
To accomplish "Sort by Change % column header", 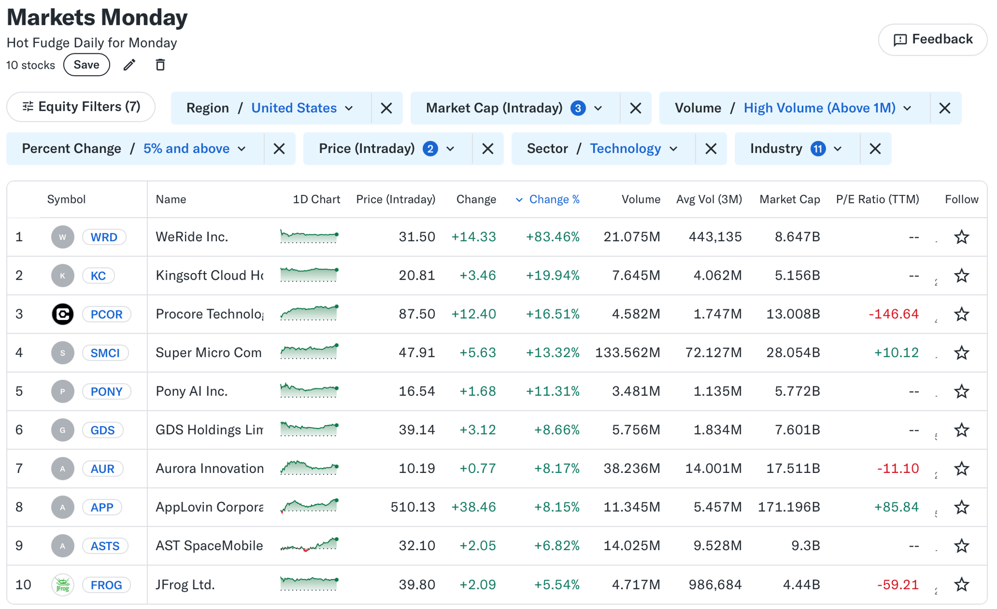I will [x=554, y=199].
